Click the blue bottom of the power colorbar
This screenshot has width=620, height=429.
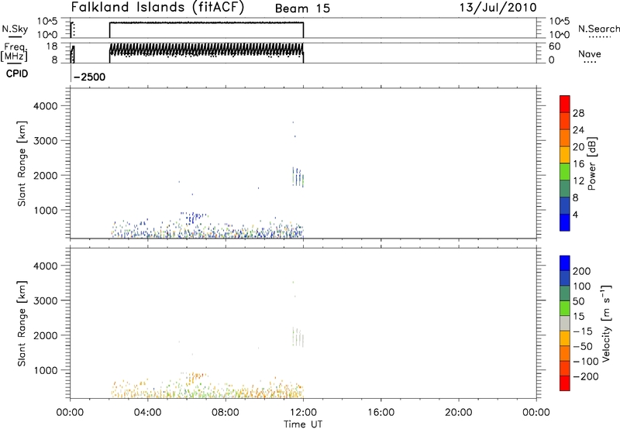[x=565, y=222]
